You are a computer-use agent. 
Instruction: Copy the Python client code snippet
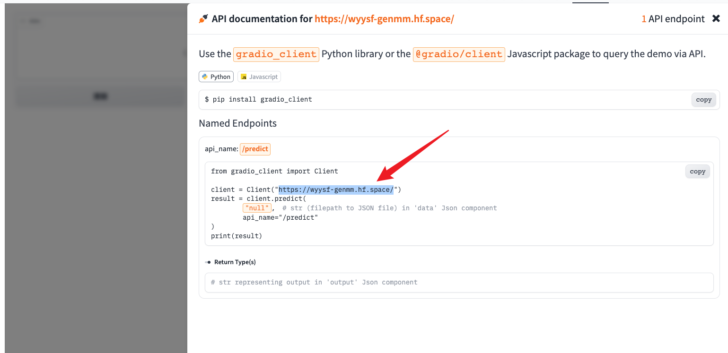pyautogui.click(x=697, y=172)
